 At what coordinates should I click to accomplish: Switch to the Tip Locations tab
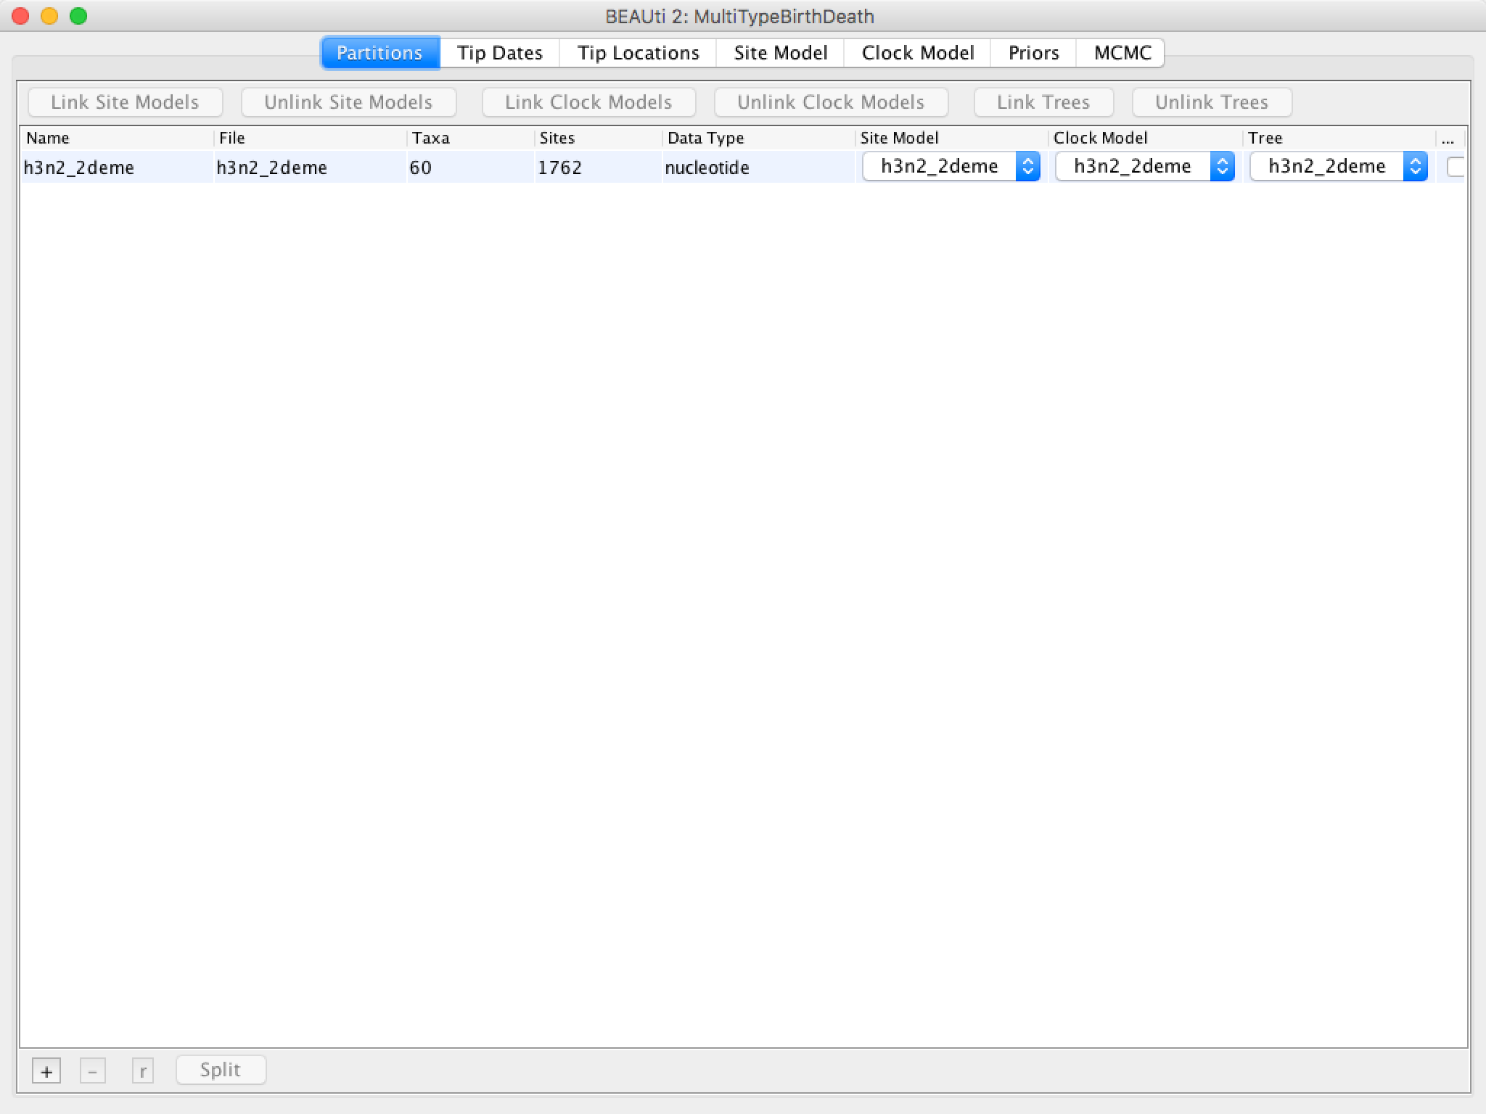pyautogui.click(x=638, y=53)
